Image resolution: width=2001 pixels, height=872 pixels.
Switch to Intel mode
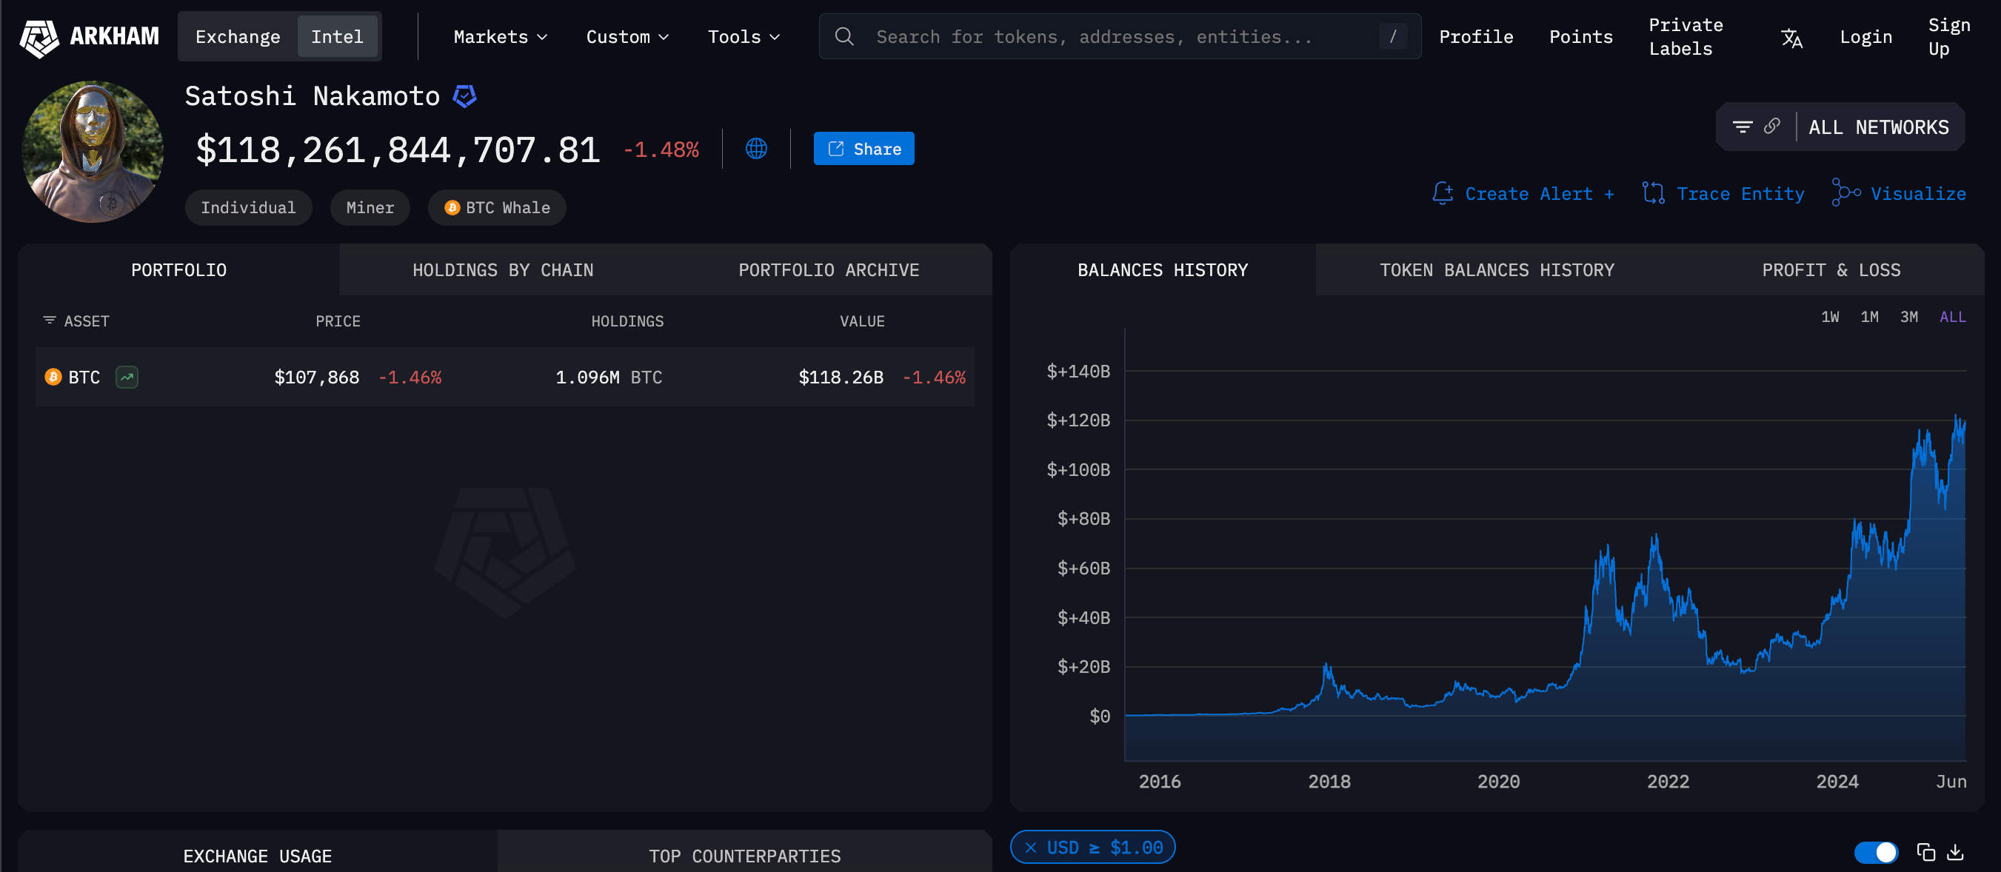pyautogui.click(x=337, y=36)
